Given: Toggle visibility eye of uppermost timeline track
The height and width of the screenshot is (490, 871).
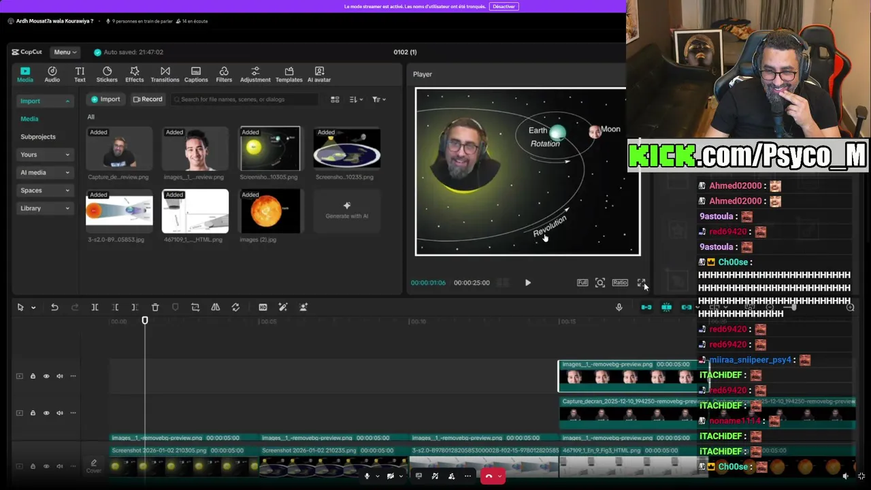Looking at the screenshot, I should pos(46,376).
